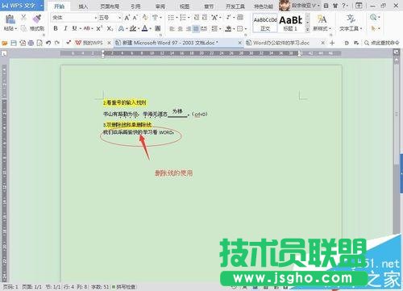Expand the bullet list dropdown arrow

click(x=177, y=18)
